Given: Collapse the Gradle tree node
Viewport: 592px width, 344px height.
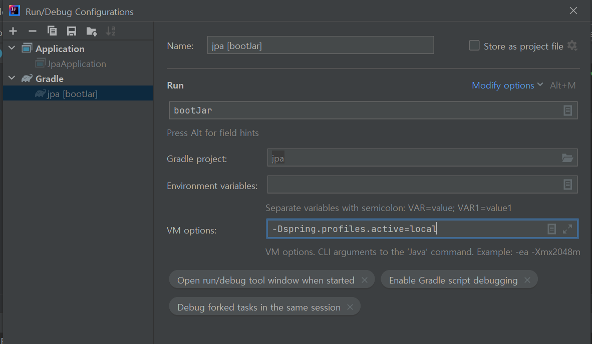Looking at the screenshot, I should 12,78.
